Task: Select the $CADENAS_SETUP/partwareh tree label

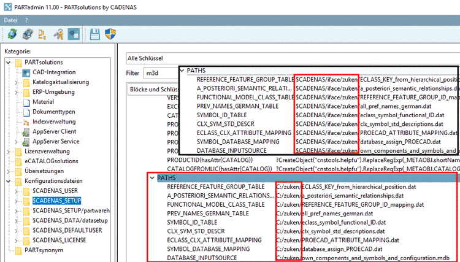Action: pos(71,210)
